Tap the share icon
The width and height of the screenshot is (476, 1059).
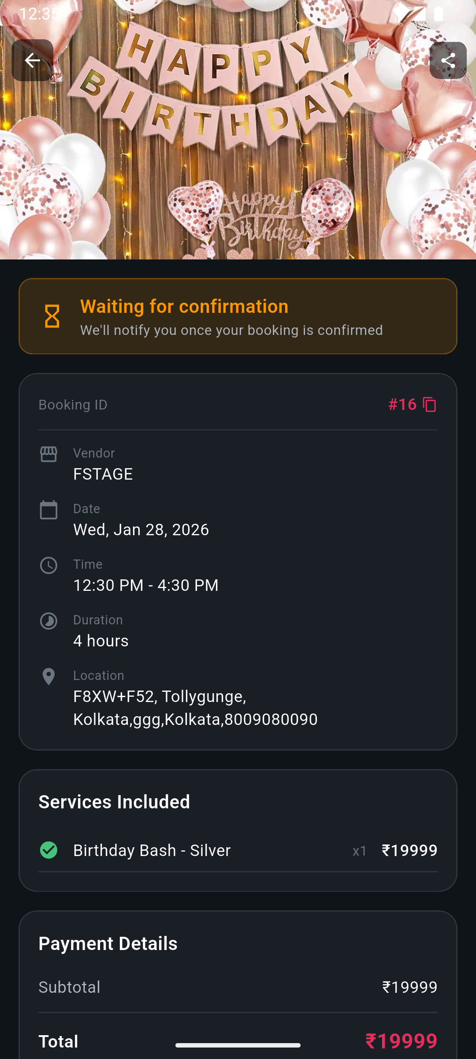click(x=448, y=60)
